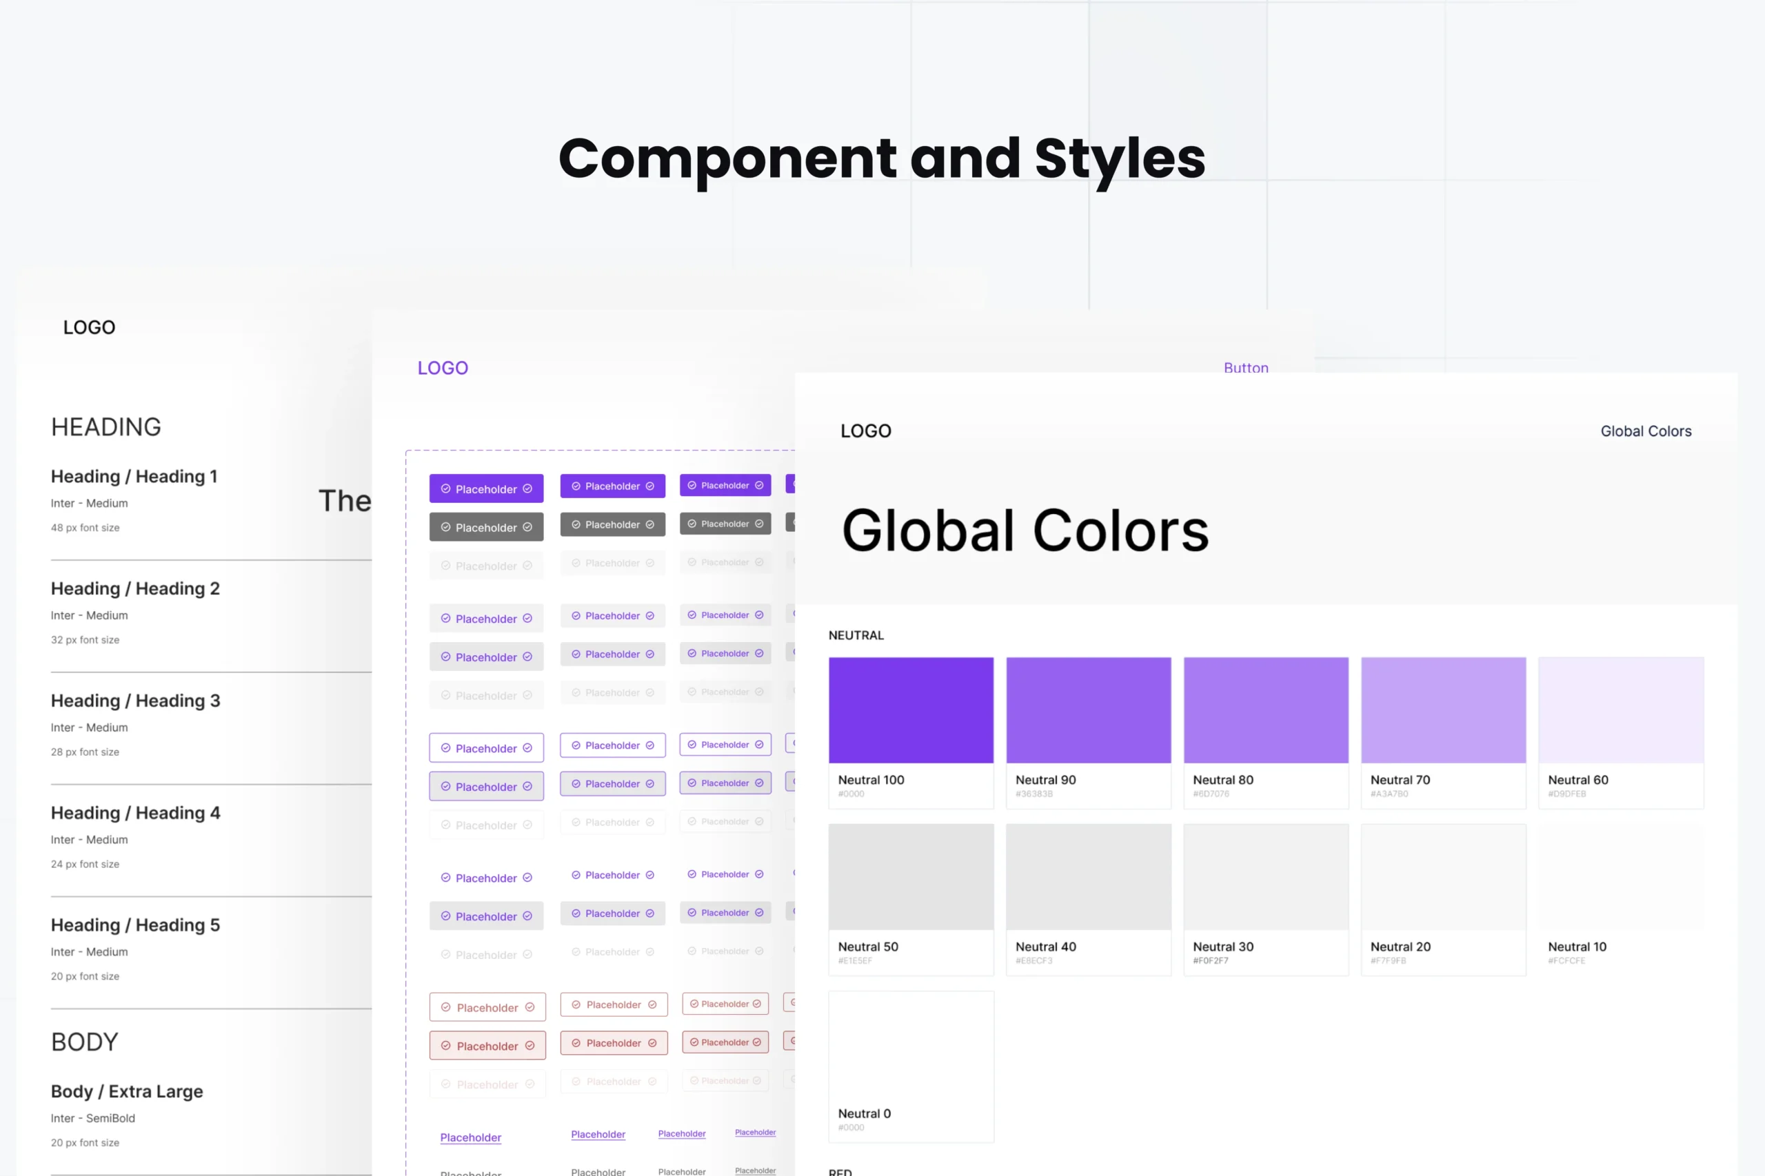Screen dimensions: 1765x1176
Task: Open the Button navigation item
Action: tap(1247, 367)
